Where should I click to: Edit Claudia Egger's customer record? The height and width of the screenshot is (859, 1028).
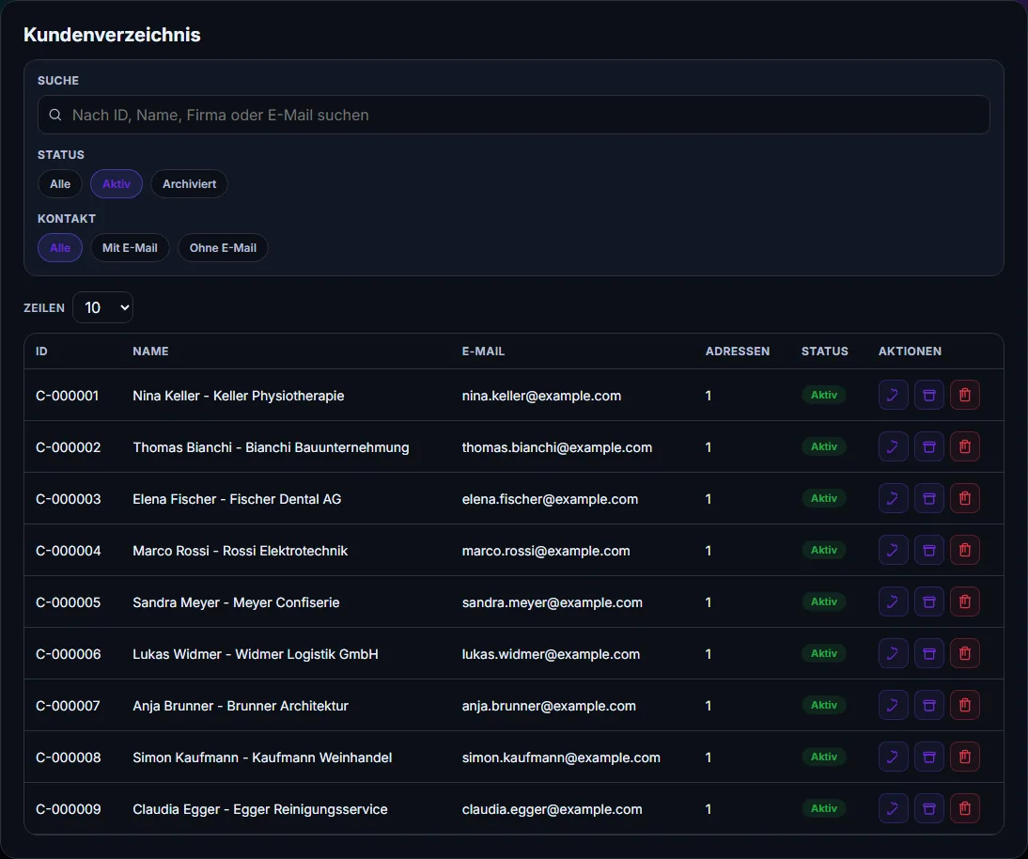(x=893, y=809)
